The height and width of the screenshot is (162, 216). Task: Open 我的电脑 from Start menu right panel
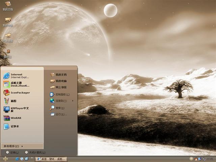[61, 81]
